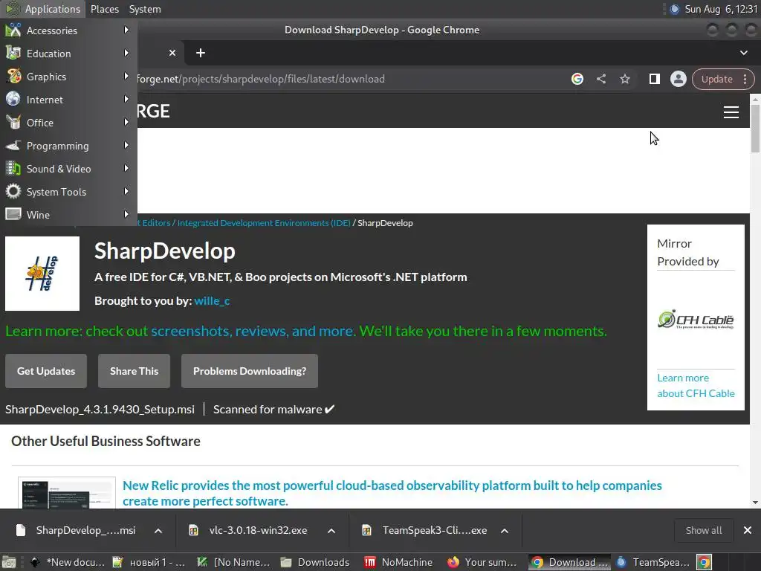Close the Chrome downloads bar
The image size is (761, 571).
pos(748,530)
